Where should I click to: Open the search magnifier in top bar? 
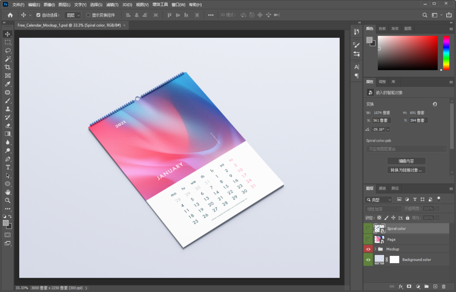425,15
